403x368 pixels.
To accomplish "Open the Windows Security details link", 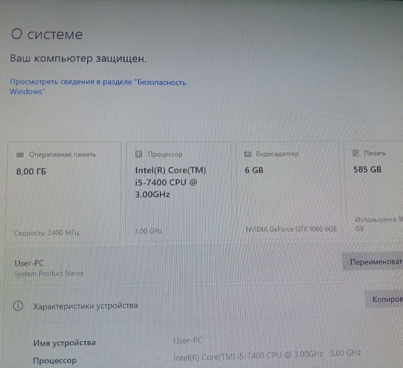I will click(98, 87).
